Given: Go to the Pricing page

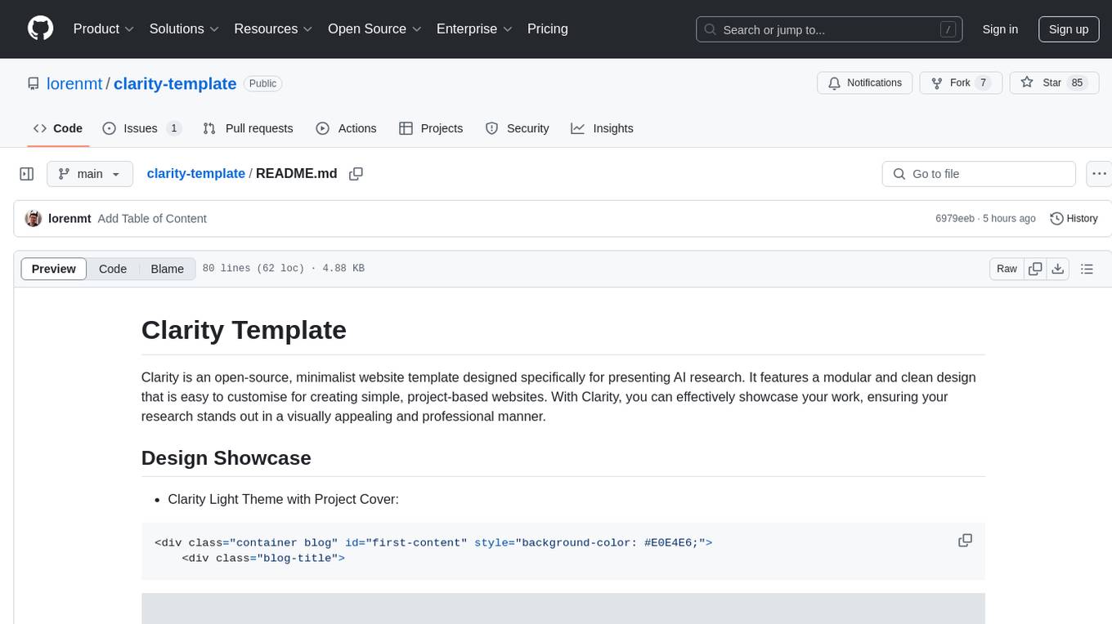Looking at the screenshot, I should (548, 29).
